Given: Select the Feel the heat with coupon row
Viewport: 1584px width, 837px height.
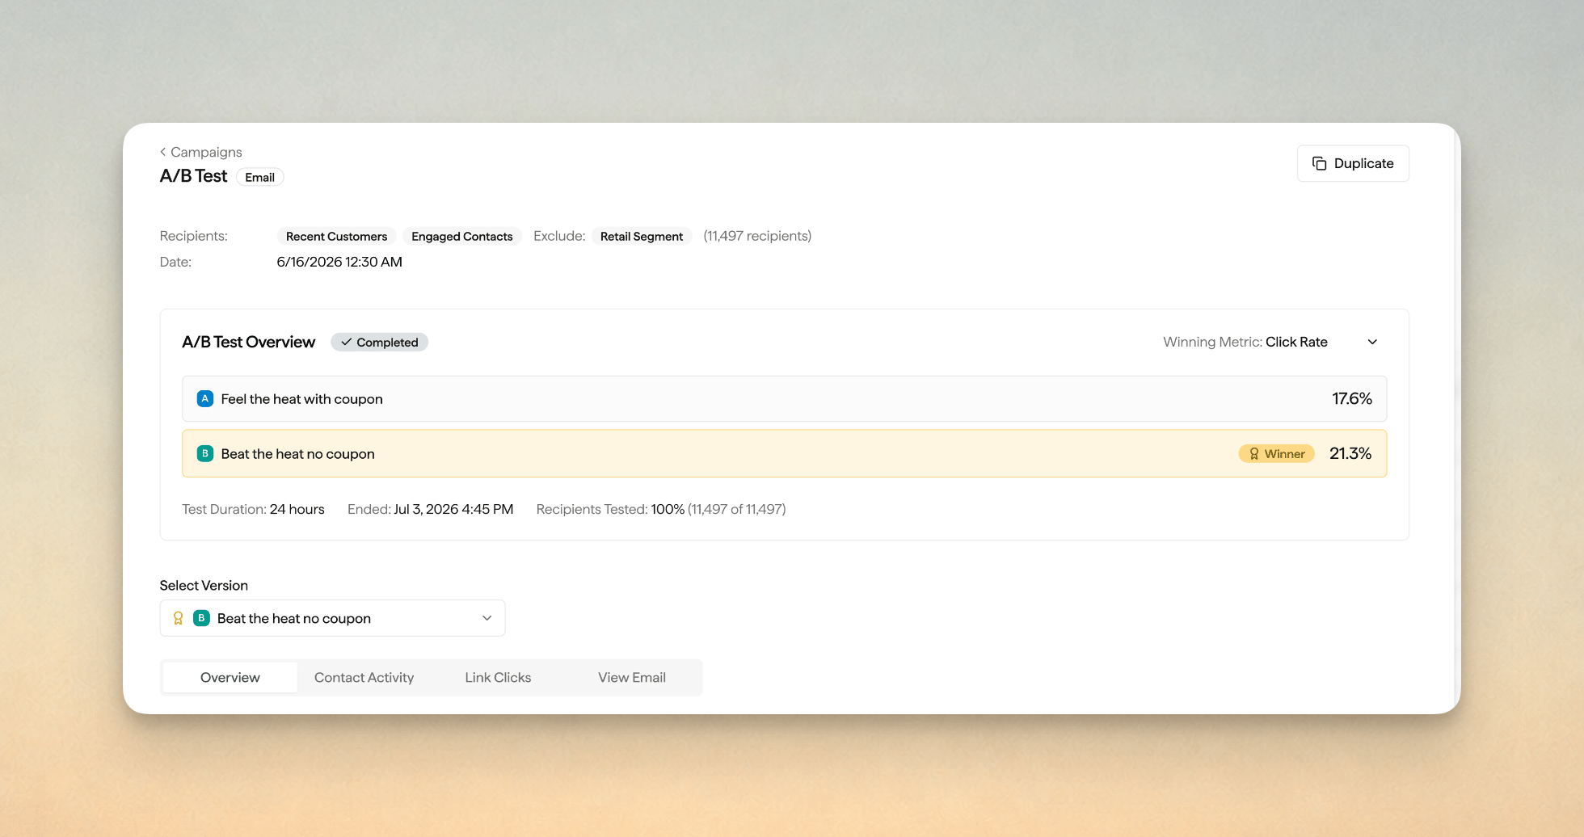Looking at the screenshot, I should pos(784,398).
